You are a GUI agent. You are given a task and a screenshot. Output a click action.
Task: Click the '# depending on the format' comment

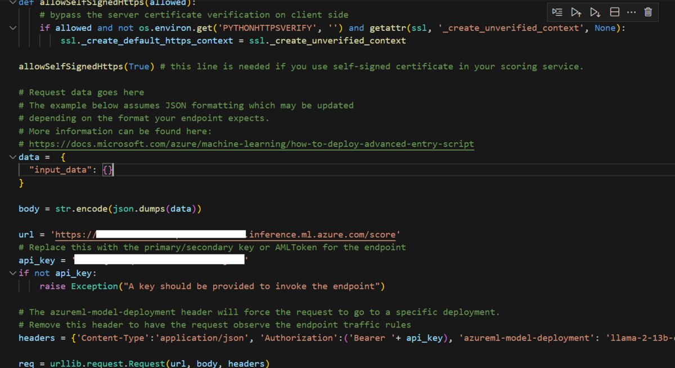tap(144, 118)
